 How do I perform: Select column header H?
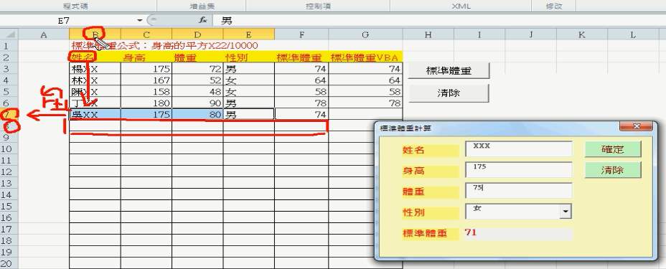(428, 35)
